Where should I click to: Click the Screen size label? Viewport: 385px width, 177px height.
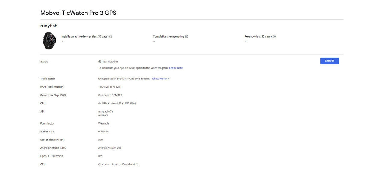[47, 132]
